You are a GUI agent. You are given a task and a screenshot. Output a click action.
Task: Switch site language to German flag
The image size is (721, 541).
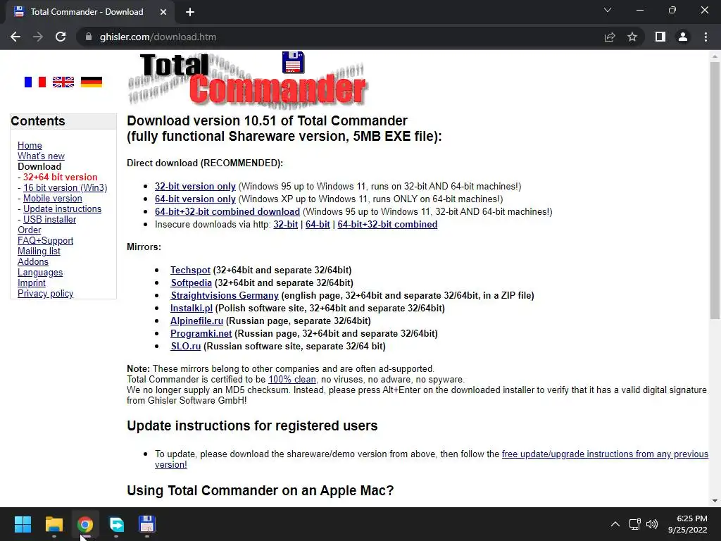click(91, 82)
